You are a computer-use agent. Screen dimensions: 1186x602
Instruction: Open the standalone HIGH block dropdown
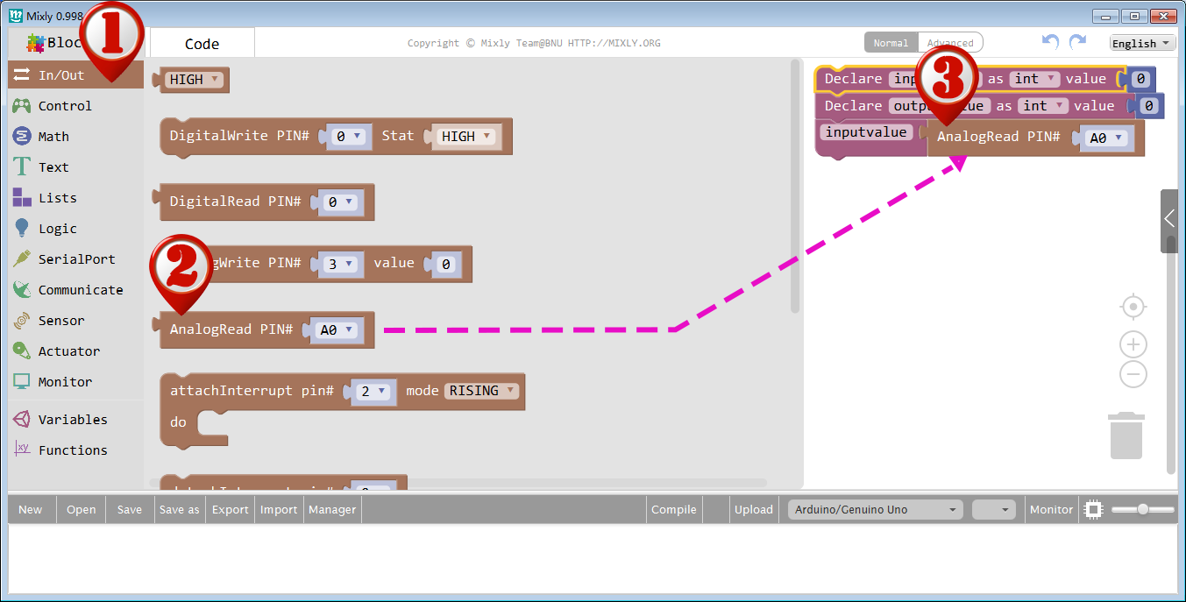pyautogui.click(x=195, y=80)
